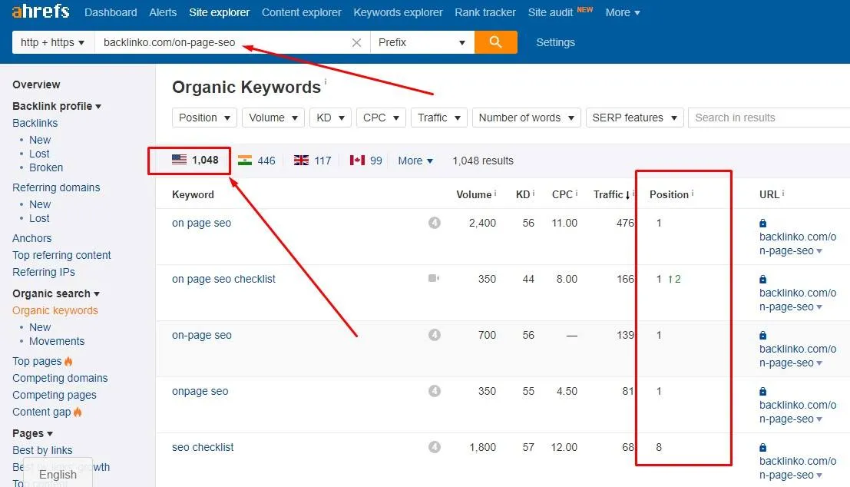Open Backlinks in the sidebar

35,123
